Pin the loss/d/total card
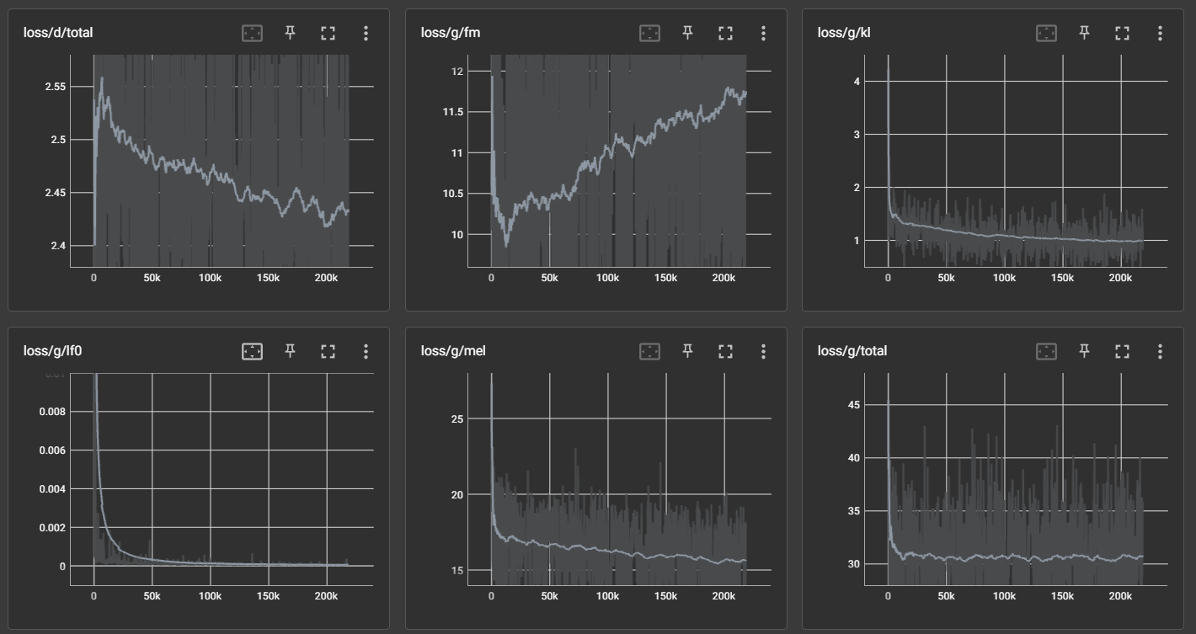This screenshot has width=1196, height=634. pyautogui.click(x=290, y=33)
